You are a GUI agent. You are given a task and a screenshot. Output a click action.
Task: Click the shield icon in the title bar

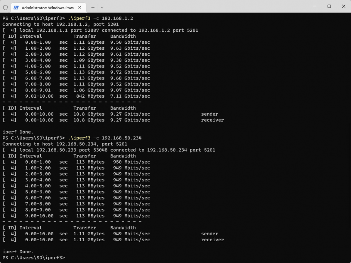coord(5,8)
